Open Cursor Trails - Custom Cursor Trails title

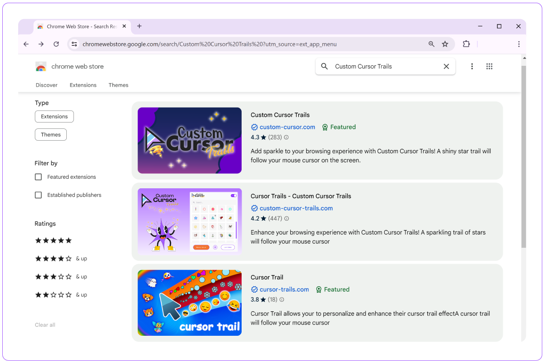[x=301, y=196]
